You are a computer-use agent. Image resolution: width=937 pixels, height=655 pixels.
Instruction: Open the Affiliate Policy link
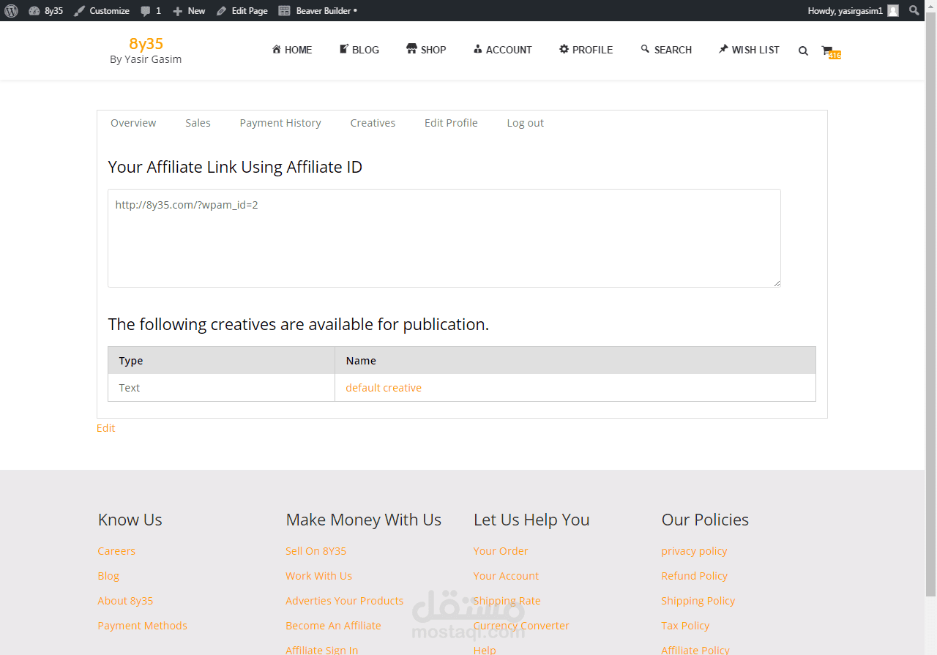(695, 649)
